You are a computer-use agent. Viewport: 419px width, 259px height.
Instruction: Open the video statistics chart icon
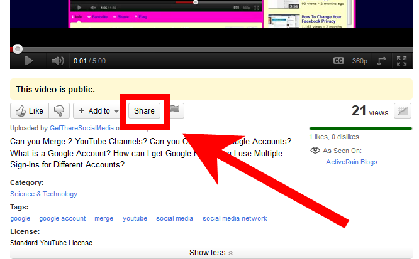coord(402,111)
